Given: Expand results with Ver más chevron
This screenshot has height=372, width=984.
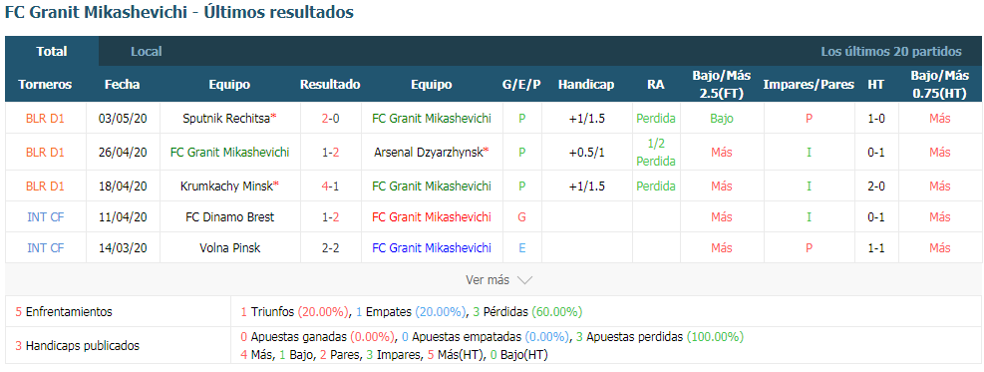Looking at the screenshot, I should click(x=498, y=280).
